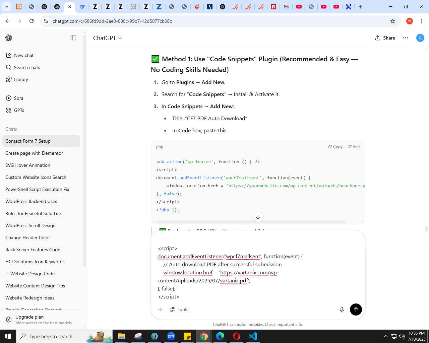Open HCI Solutions Icon Keywords chat
This screenshot has height=343, width=429.
click(41, 262)
